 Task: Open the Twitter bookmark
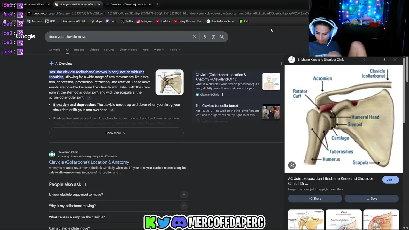(127, 21)
